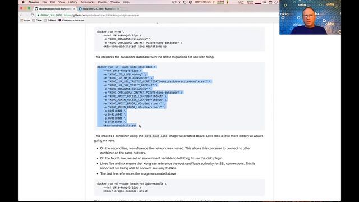Reload the page with the refresh icon

[33, 15]
